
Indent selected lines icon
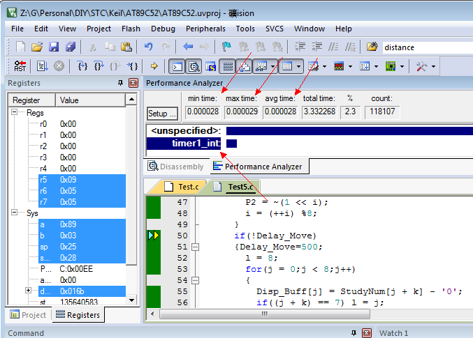[300, 47]
